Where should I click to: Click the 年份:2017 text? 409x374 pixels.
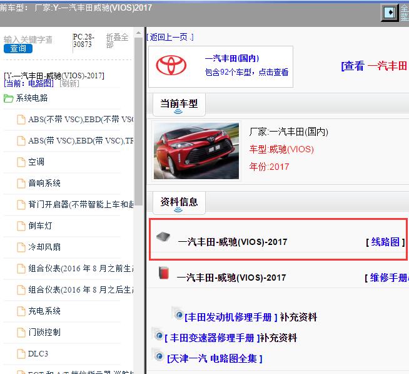click(269, 167)
